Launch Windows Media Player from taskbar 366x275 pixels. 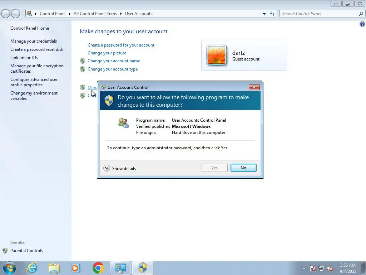[x=76, y=268]
